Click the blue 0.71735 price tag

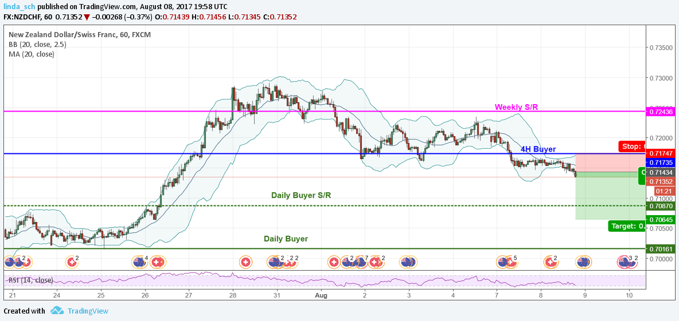(x=661, y=163)
